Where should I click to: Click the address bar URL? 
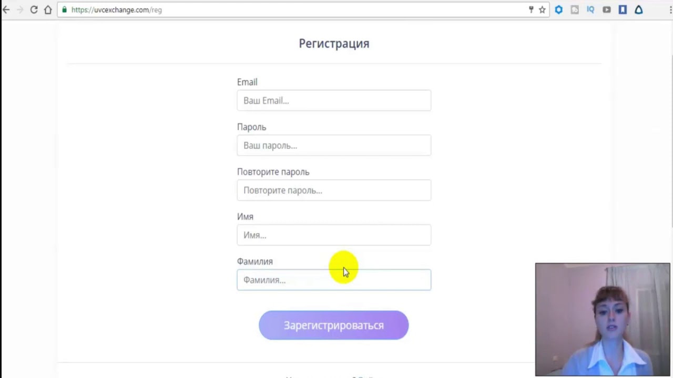117,9
